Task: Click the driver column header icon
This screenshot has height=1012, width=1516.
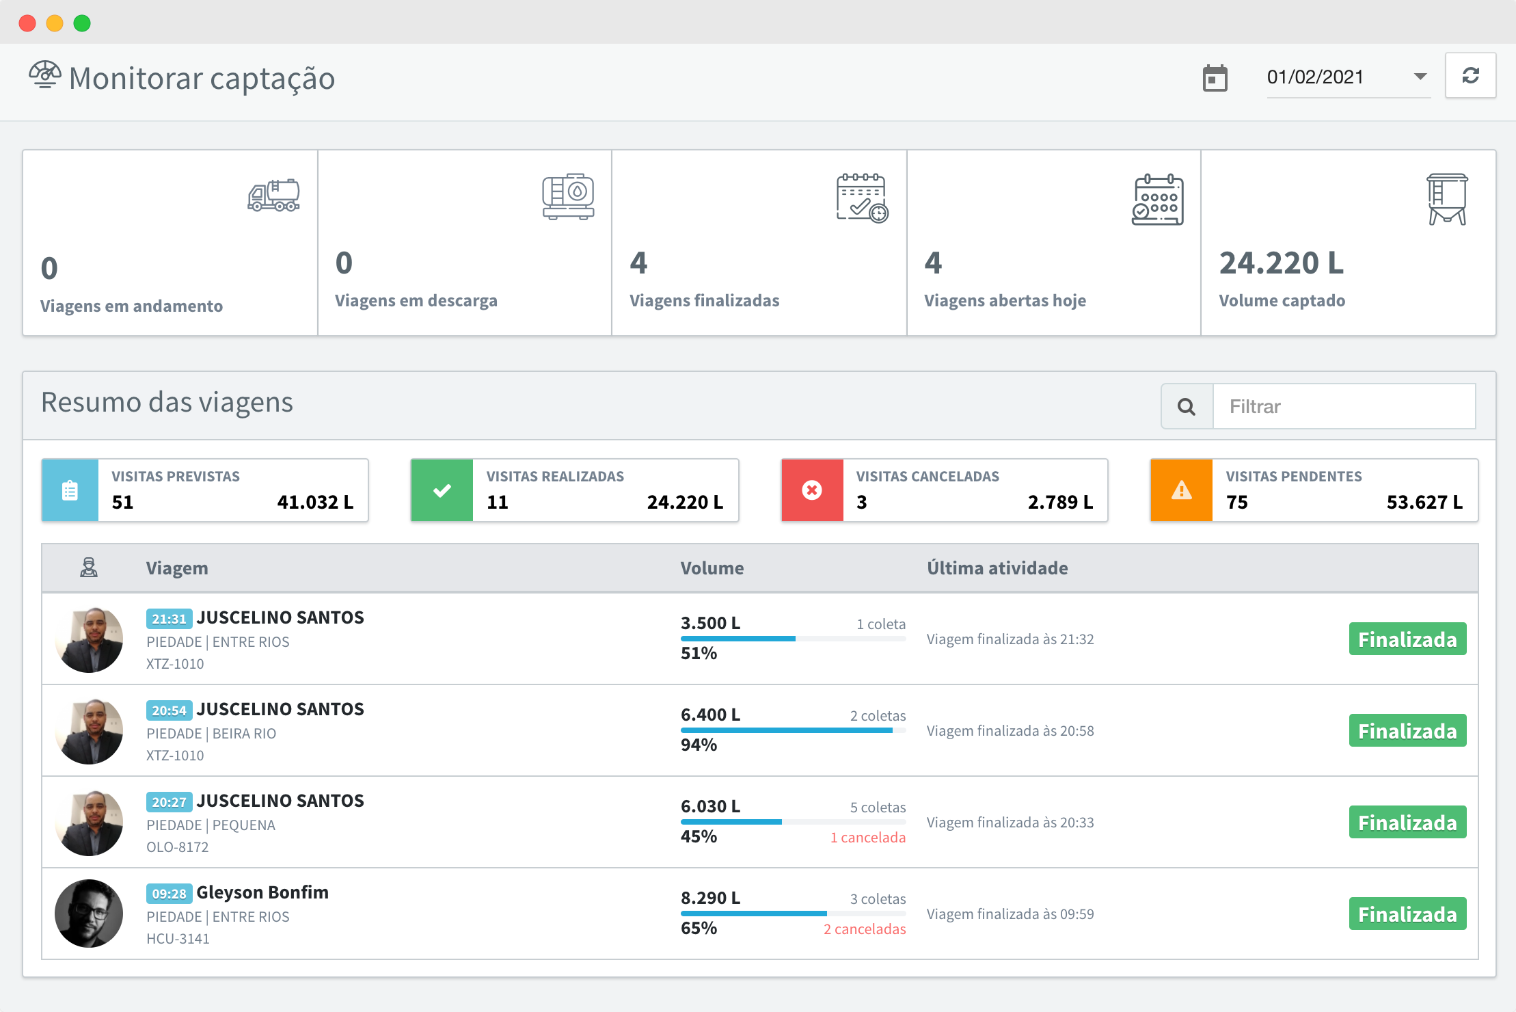Action: (89, 568)
